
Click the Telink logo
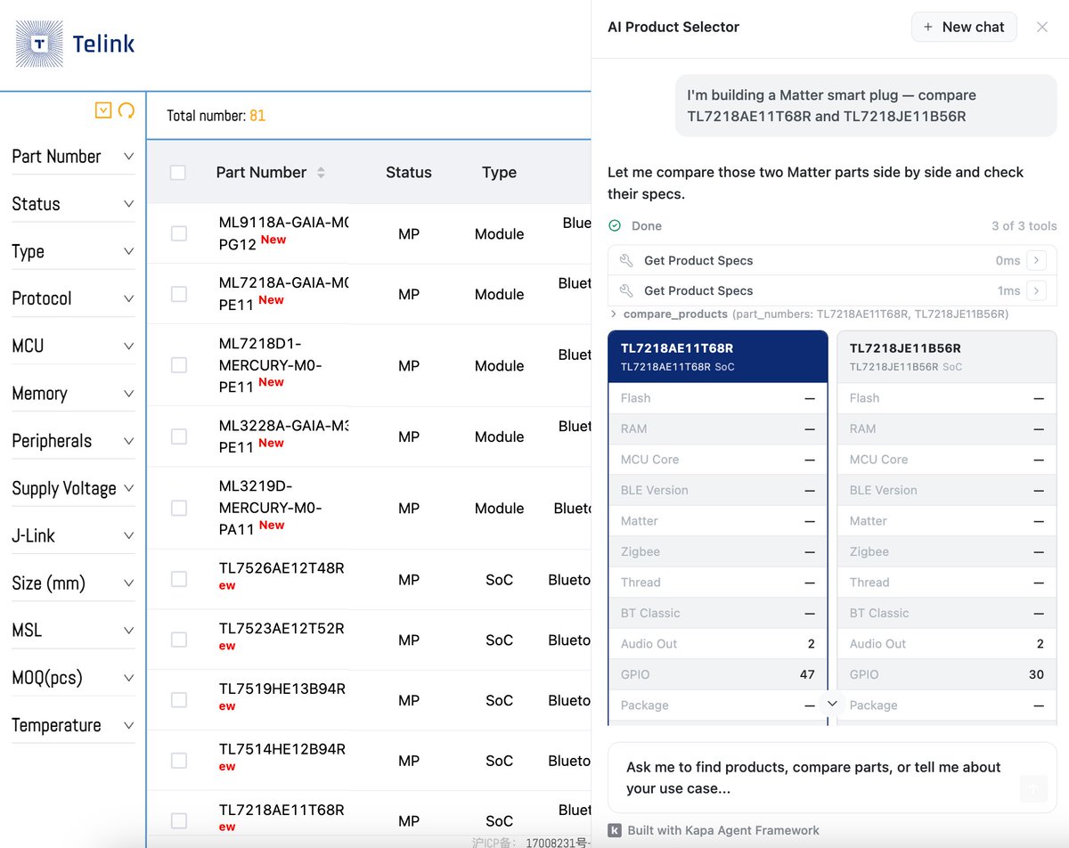click(x=76, y=43)
